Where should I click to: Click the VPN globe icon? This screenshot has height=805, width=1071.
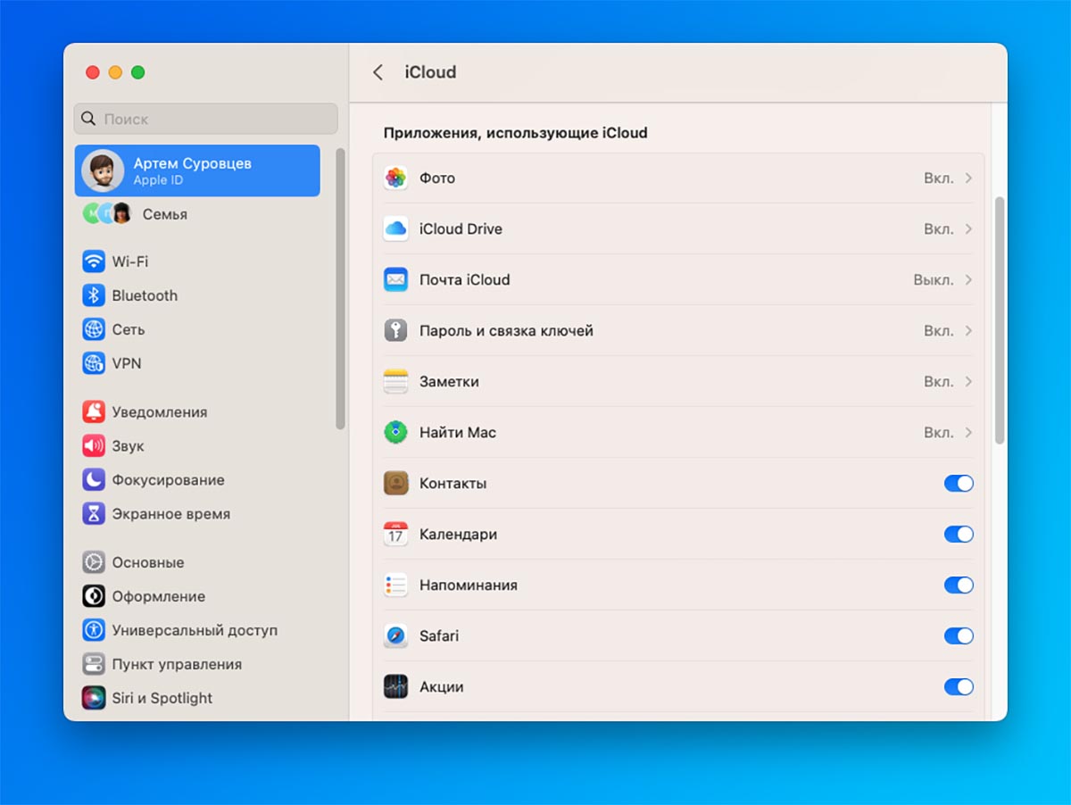[94, 363]
